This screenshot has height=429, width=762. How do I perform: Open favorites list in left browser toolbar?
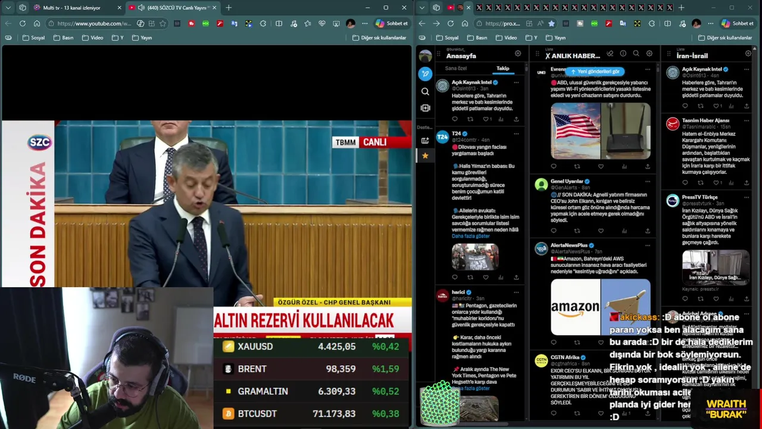pos(307,23)
